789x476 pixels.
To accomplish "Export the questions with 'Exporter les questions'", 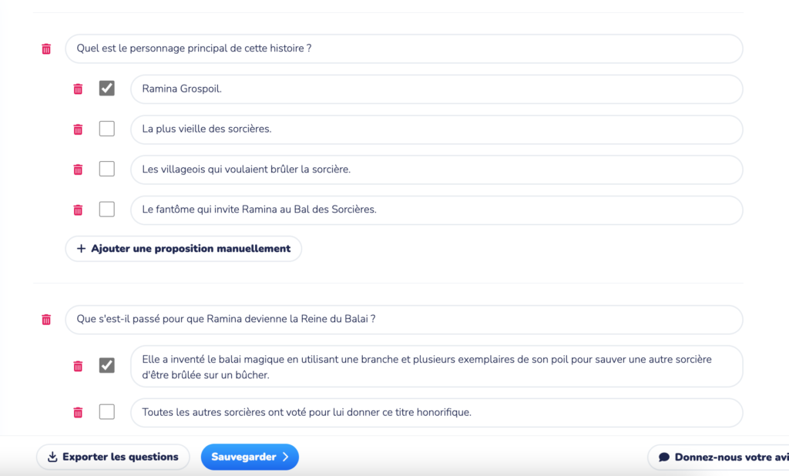I will point(112,457).
